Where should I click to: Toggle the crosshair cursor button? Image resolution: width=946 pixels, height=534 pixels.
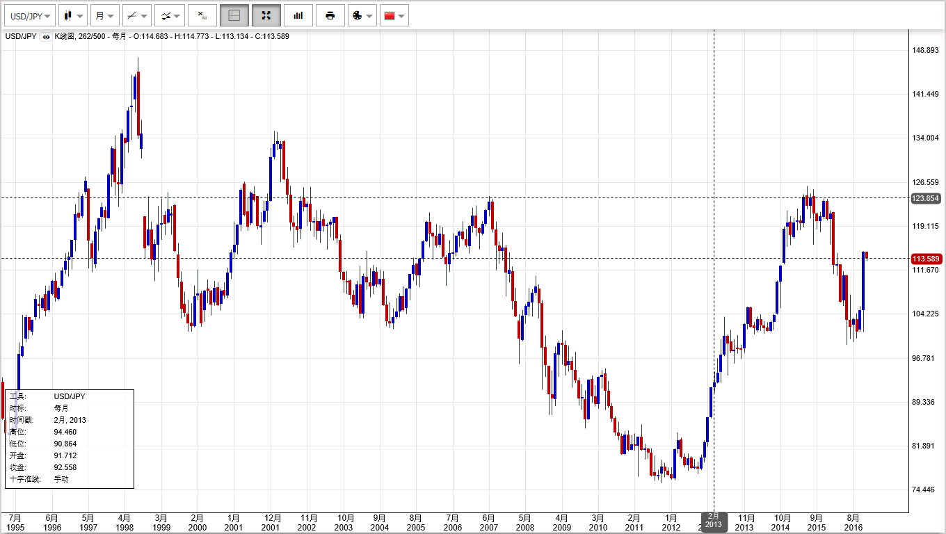click(234, 15)
